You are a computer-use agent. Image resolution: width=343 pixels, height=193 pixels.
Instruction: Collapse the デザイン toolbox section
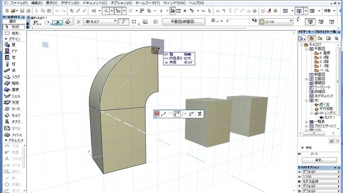6,39
